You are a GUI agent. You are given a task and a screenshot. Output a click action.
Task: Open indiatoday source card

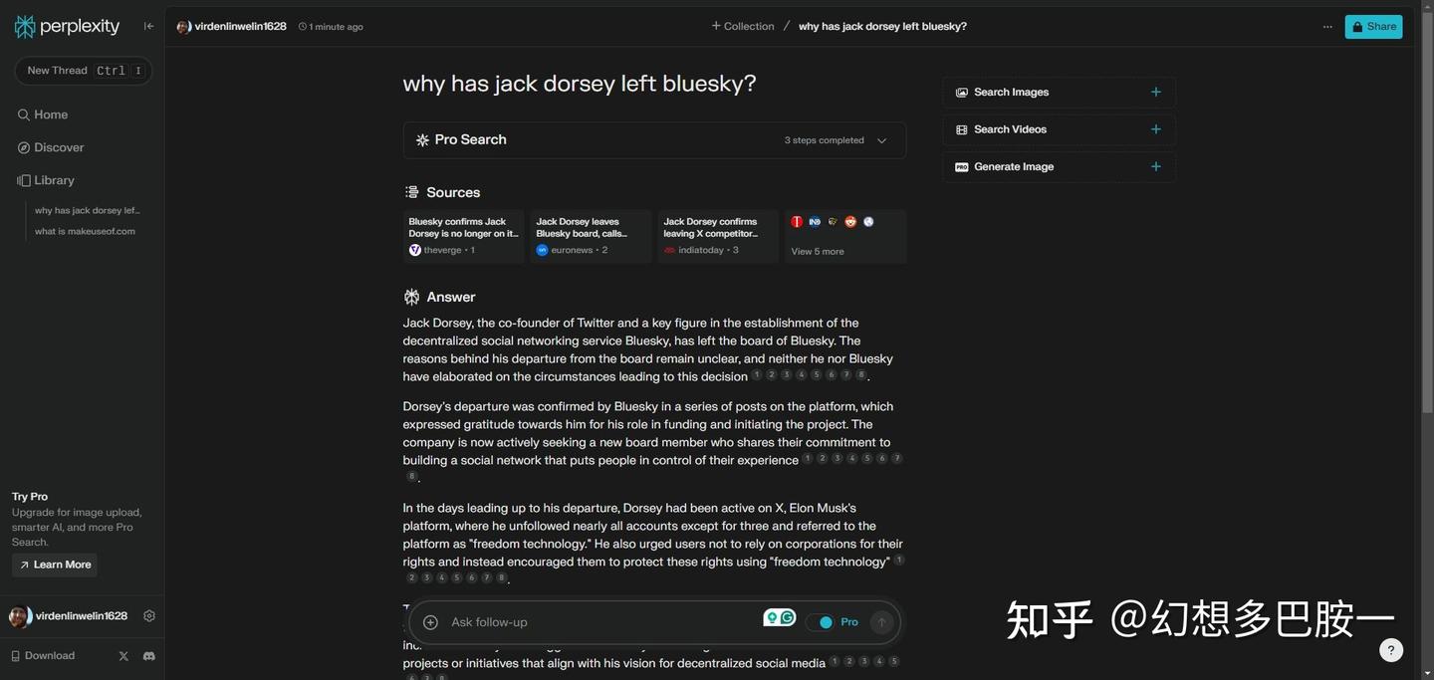(718, 236)
